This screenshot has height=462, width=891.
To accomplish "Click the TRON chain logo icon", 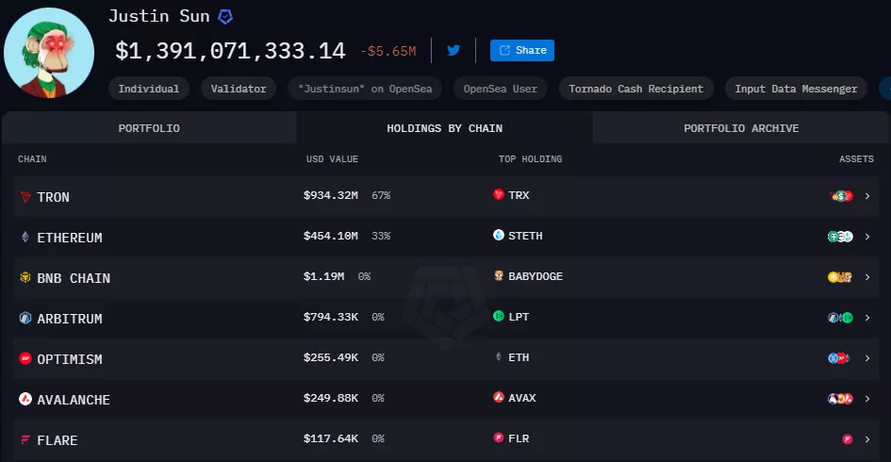I will [x=25, y=197].
